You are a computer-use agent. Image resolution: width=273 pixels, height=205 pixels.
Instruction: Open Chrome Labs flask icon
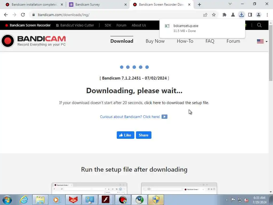pos(233,15)
